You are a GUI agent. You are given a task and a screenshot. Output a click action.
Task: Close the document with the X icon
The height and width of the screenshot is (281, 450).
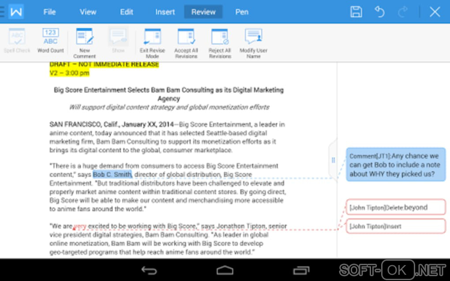tap(435, 12)
